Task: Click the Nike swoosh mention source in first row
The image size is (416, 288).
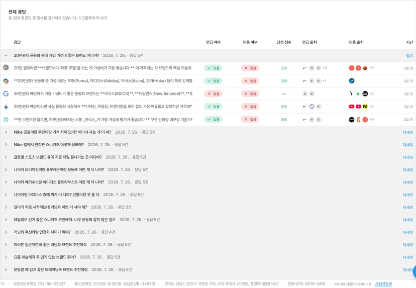Action: [x=304, y=68]
